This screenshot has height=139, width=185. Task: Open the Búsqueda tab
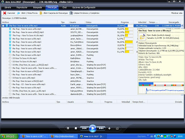38,8
